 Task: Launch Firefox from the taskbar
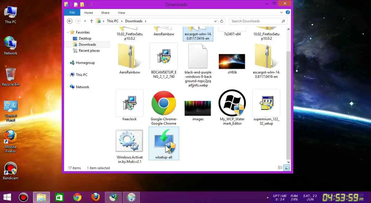click(x=95, y=197)
